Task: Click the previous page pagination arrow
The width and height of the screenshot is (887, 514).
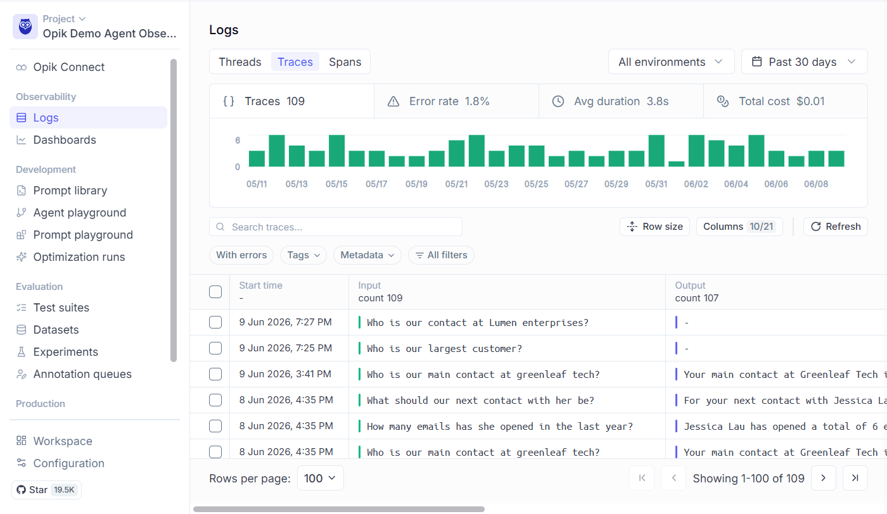Action: tap(673, 479)
